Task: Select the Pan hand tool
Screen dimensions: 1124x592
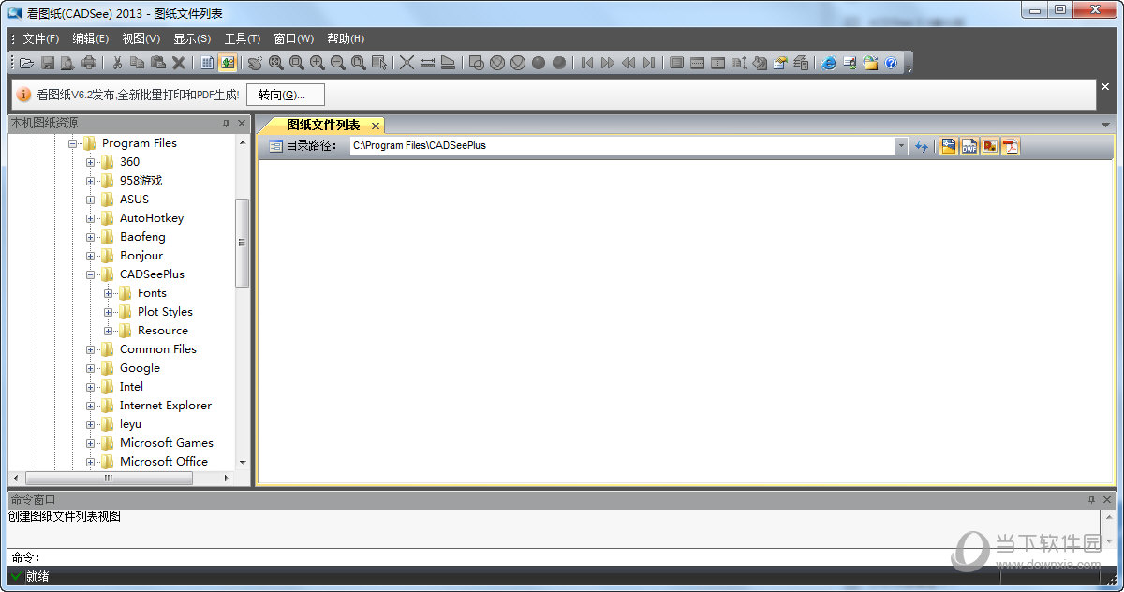Action: pos(256,63)
